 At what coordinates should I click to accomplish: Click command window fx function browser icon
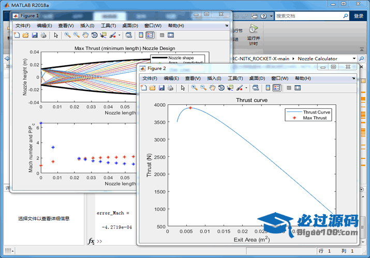91,241
